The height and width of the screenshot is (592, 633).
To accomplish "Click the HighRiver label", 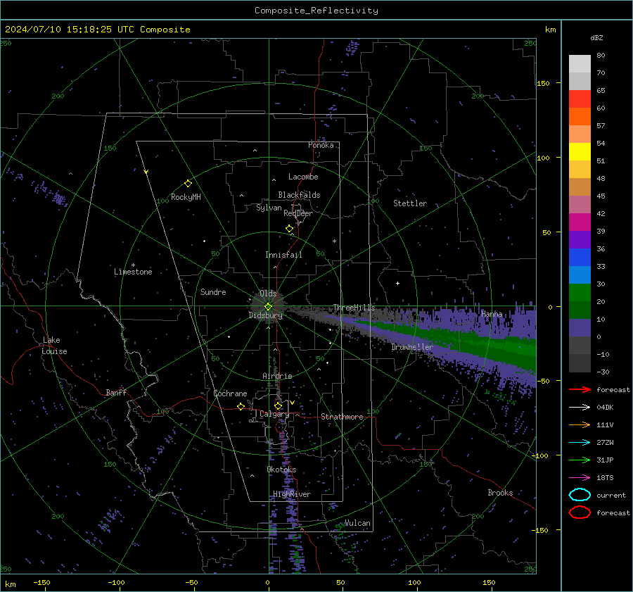I will click(292, 494).
